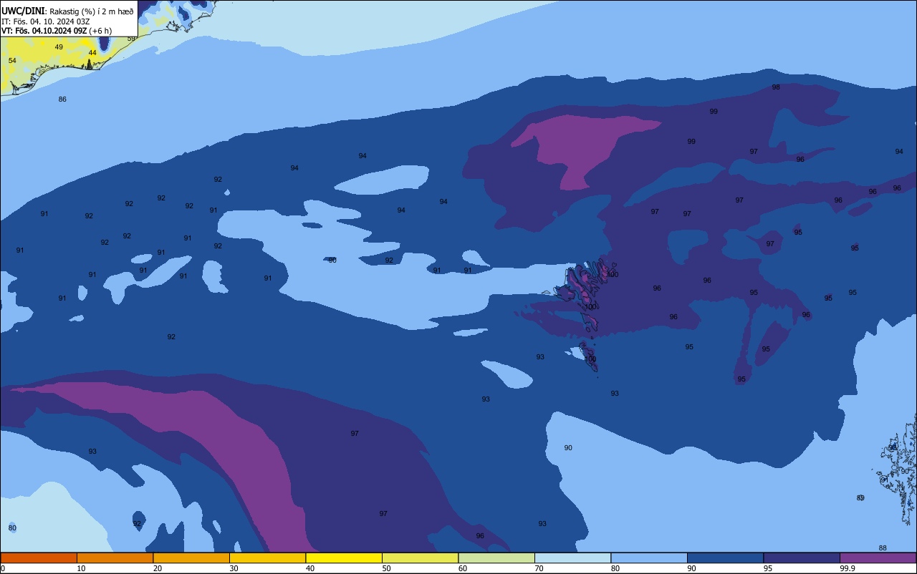Select the purple legend segment above 99.9
The height and width of the screenshot is (574, 917).
(x=878, y=558)
